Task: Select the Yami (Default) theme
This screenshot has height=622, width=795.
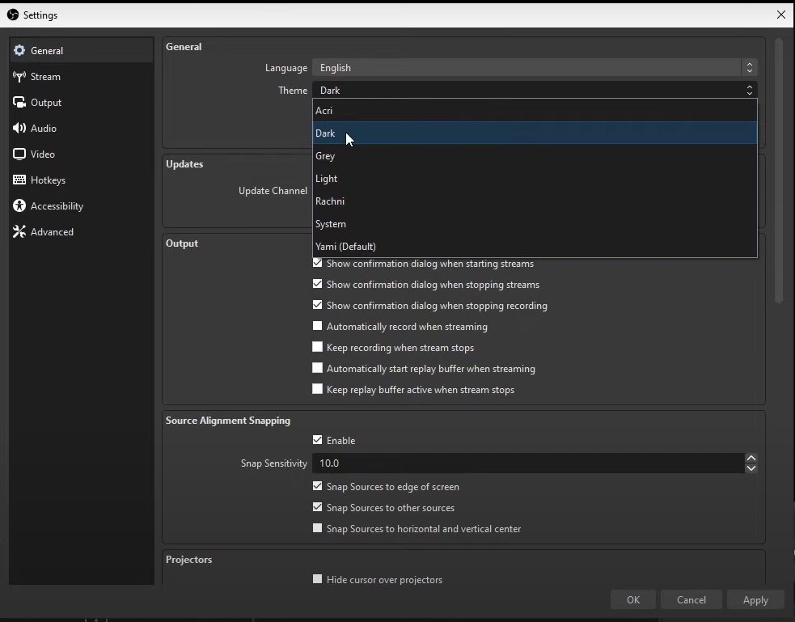Action: 345,246
